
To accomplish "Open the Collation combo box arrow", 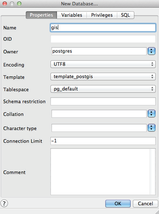I will (151, 114).
